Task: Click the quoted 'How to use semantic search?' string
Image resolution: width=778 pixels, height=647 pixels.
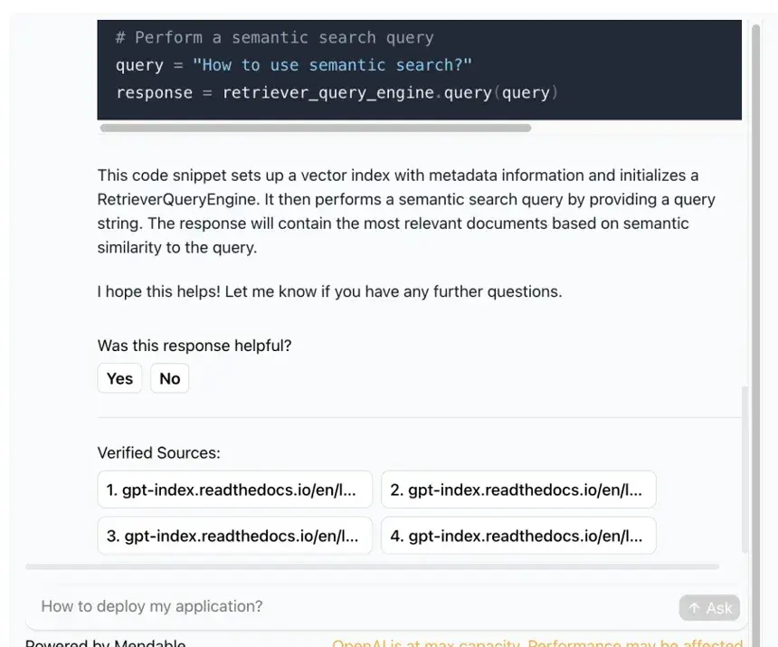Action: coord(332,65)
